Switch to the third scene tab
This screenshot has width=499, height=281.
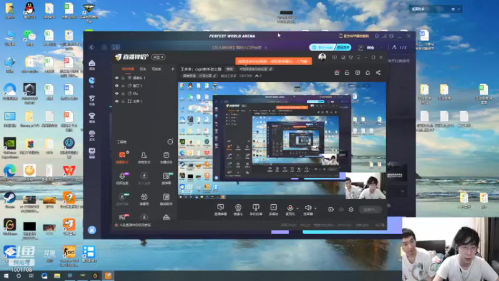tap(157, 69)
